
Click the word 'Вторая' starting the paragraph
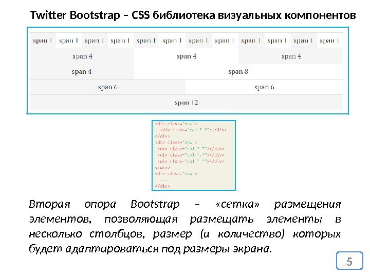pyautogui.click(x=49, y=204)
